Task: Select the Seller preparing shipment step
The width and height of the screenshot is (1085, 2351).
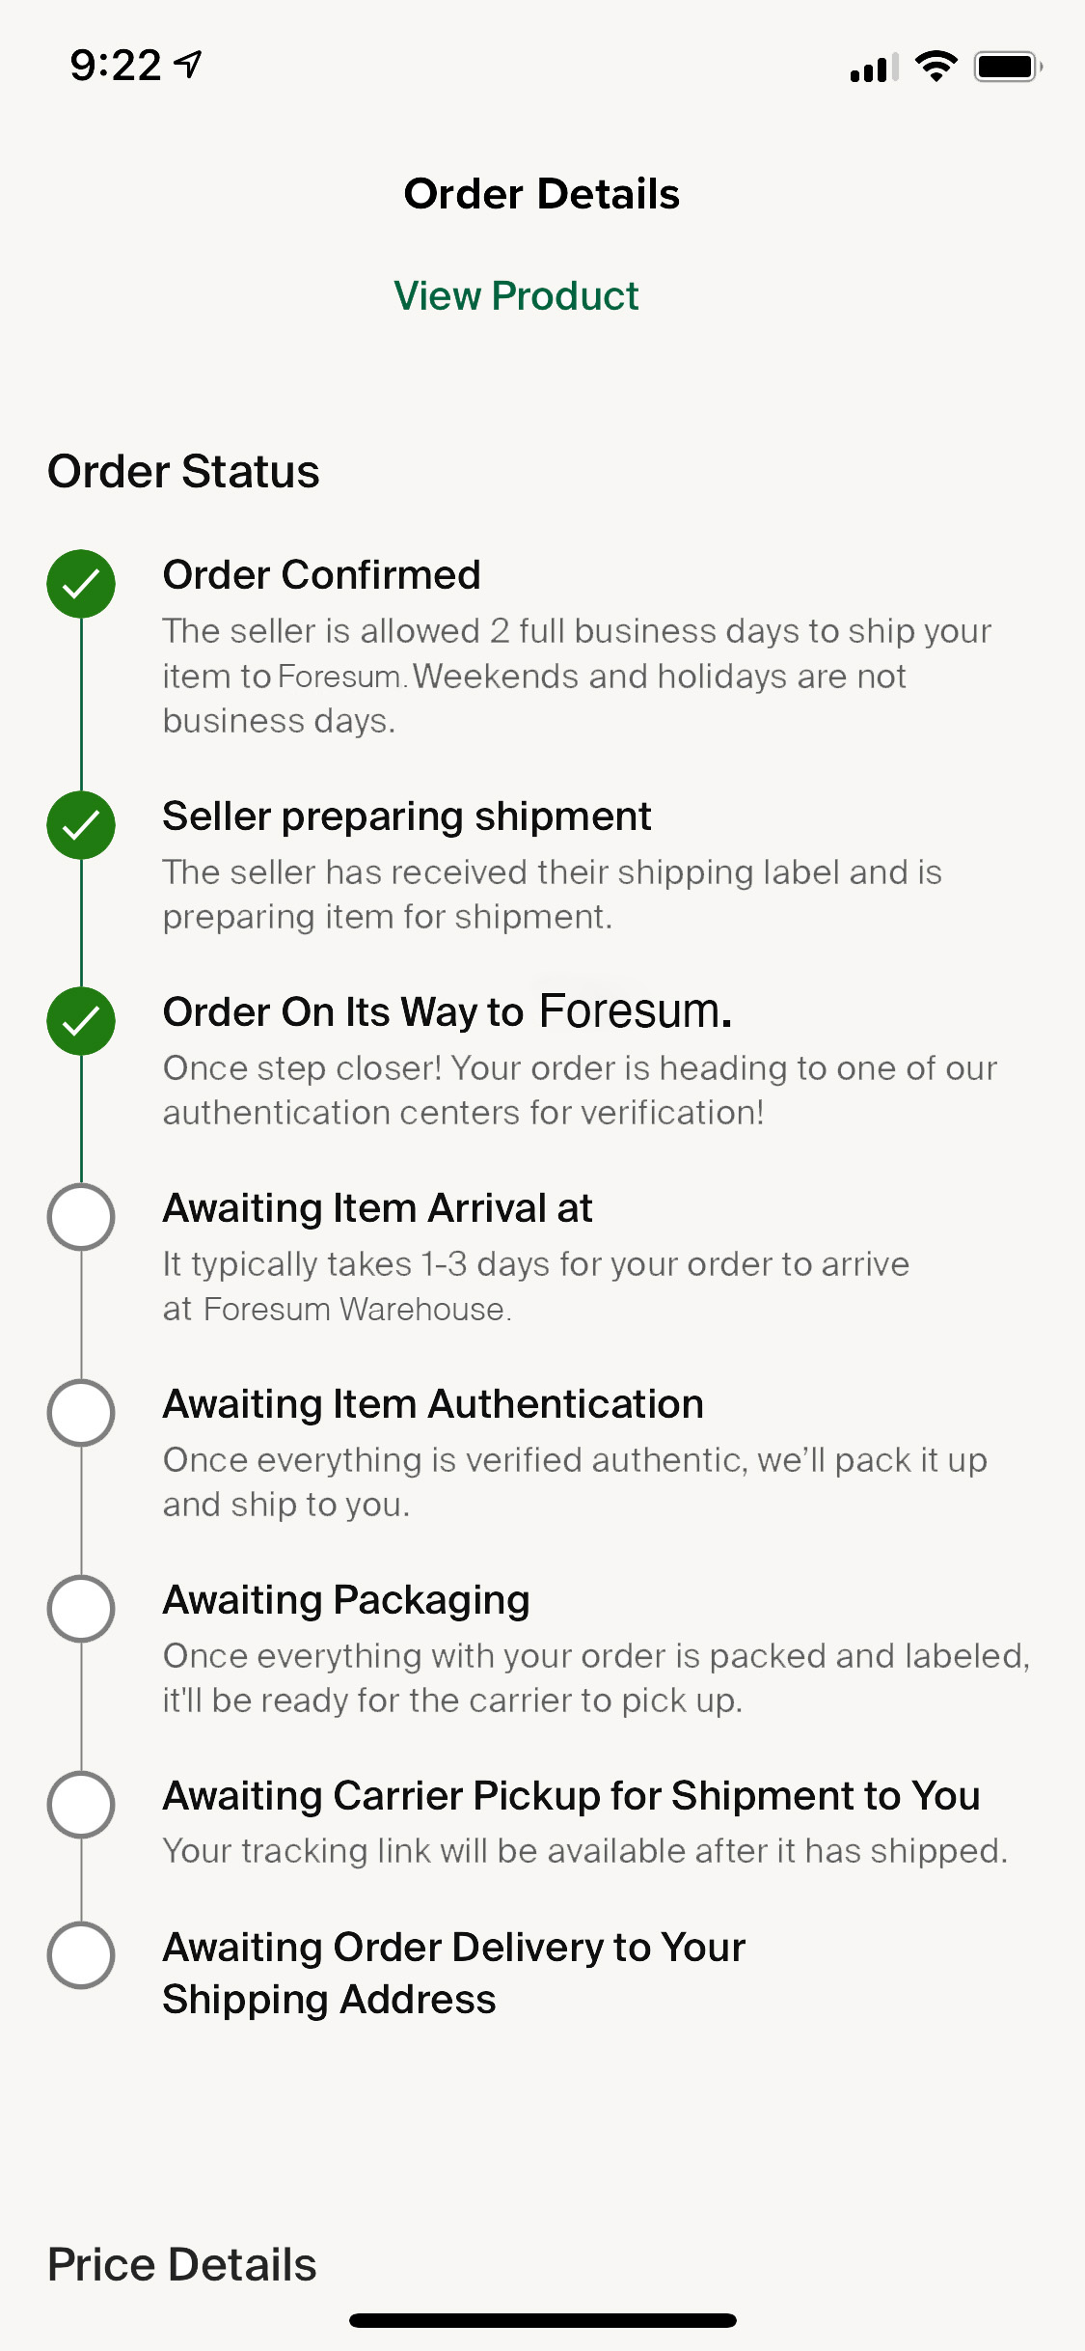Action: [406, 816]
